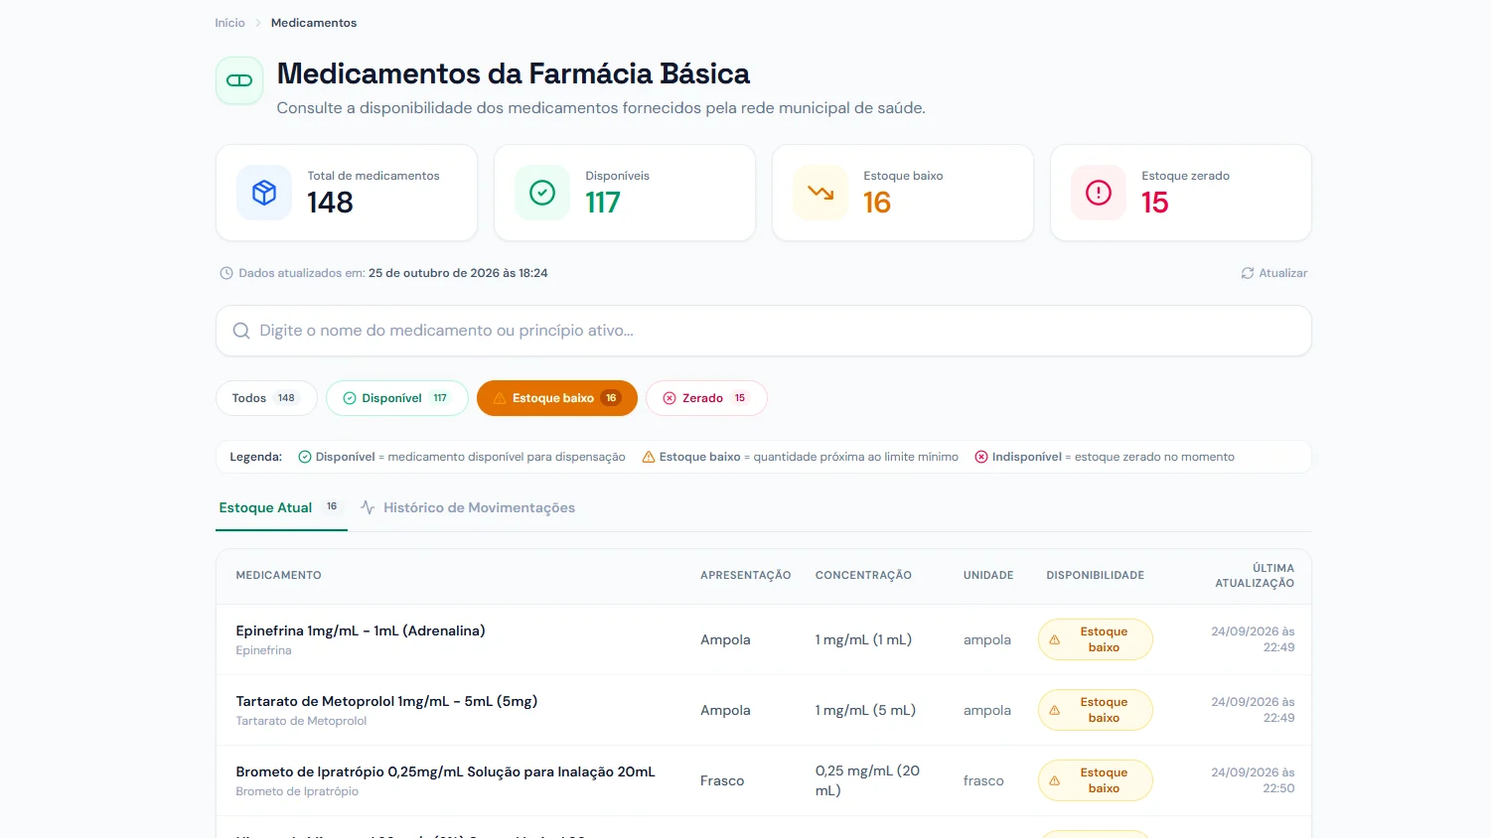Sort by MEDICAMENTO column header
This screenshot has width=1491, height=838.
pos(279,575)
